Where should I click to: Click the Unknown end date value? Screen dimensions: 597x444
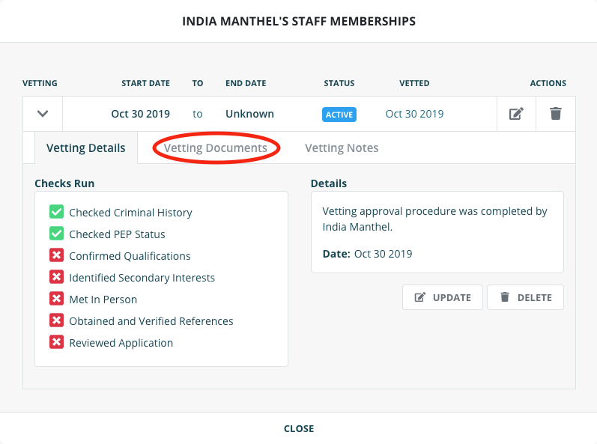tap(249, 115)
